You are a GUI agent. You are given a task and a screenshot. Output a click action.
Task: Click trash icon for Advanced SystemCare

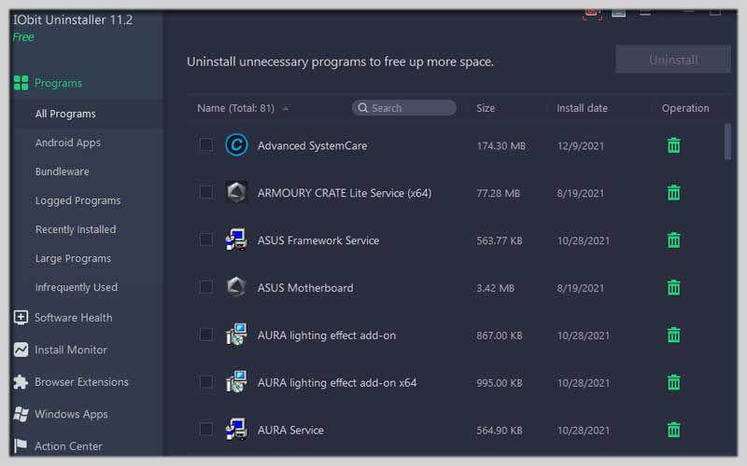673,145
